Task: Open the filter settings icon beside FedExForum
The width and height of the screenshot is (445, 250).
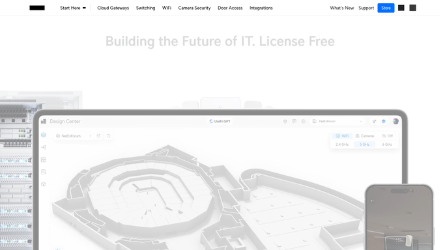Action: pos(98,136)
